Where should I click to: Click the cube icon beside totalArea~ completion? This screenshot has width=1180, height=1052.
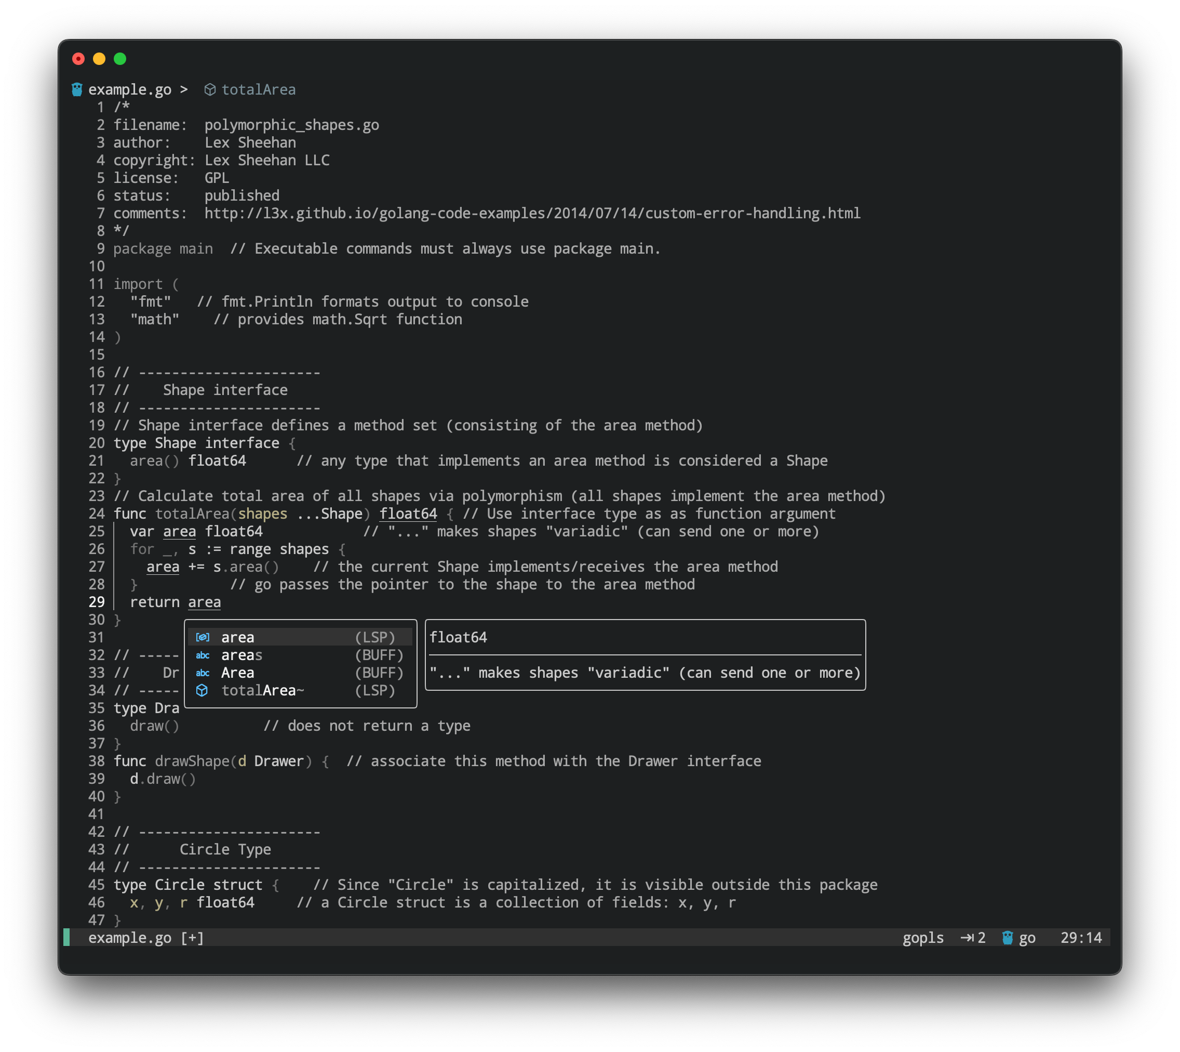click(202, 690)
